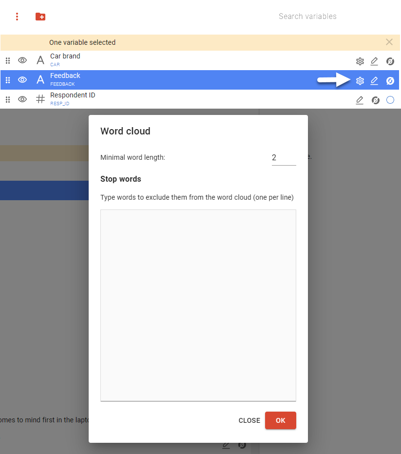Dismiss the 'One variable selected' banner

[389, 42]
